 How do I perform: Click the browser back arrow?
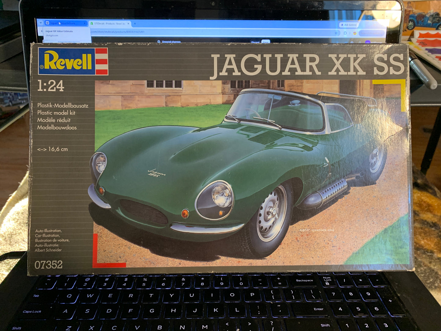tap(42, 31)
